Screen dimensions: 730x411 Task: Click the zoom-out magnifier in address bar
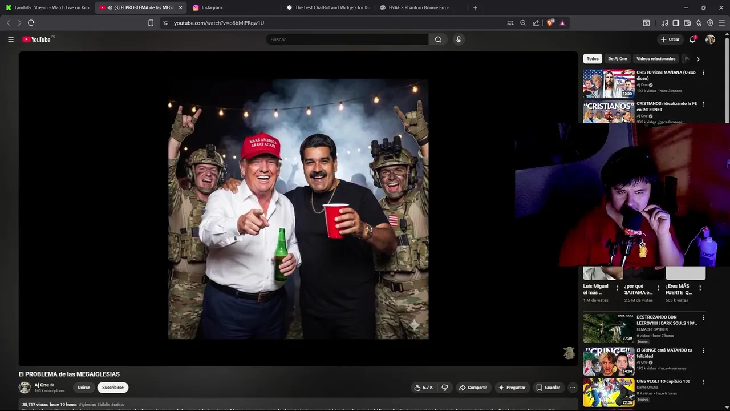[523, 23]
